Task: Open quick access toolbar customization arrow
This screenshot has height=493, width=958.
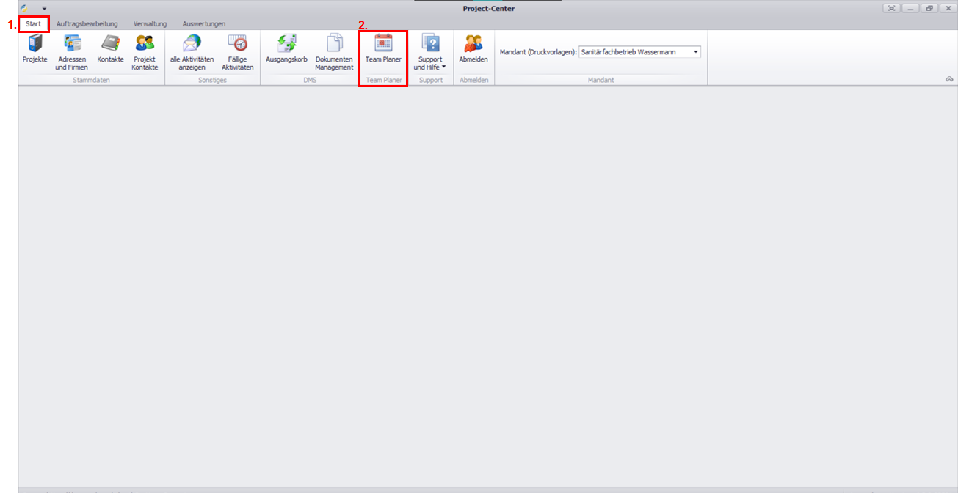Action: 44,8
